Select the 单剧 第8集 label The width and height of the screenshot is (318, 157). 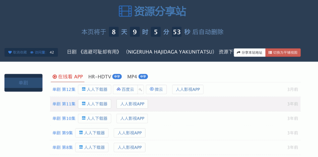click(x=62, y=147)
